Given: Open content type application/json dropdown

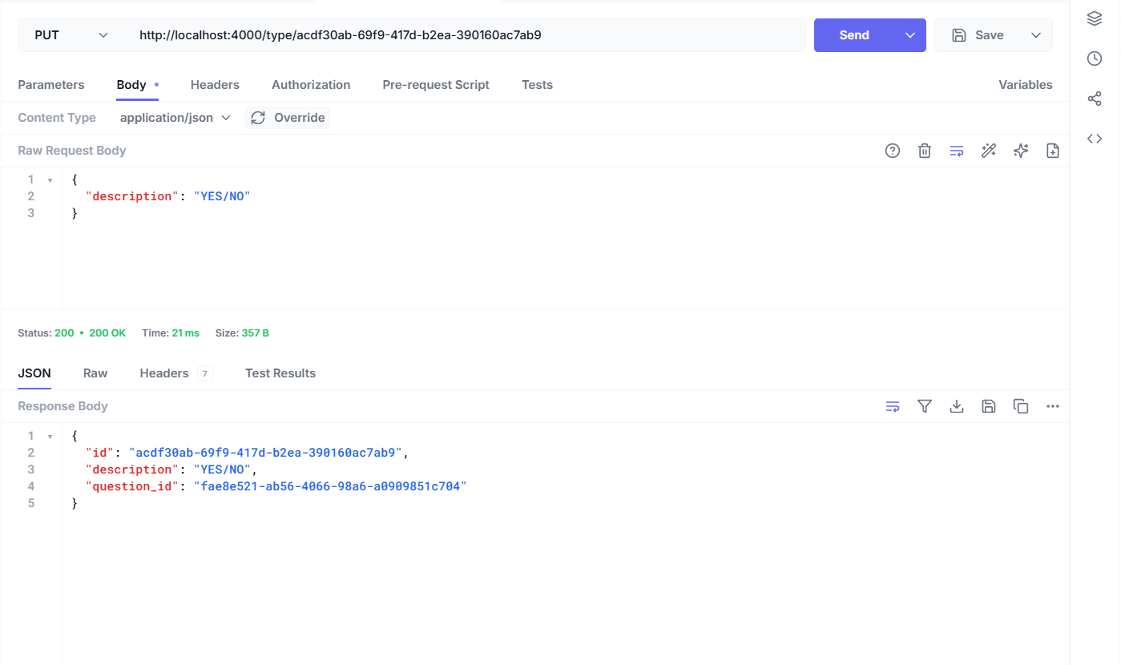Looking at the screenshot, I should [x=175, y=118].
